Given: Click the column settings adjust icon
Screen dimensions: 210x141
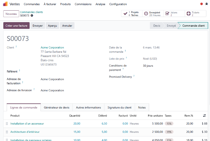Looking at the screenshot, I should [x=204, y=116].
